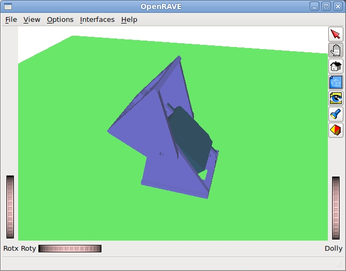
Task: Click the house icon to reset home view
Action: point(335,67)
